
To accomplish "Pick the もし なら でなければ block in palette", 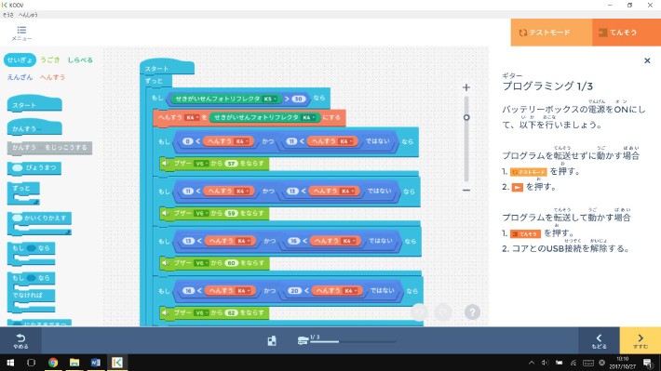I will click(32, 292).
